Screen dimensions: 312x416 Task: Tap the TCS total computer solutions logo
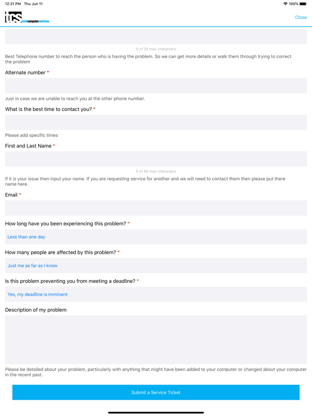(x=27, y=17)
